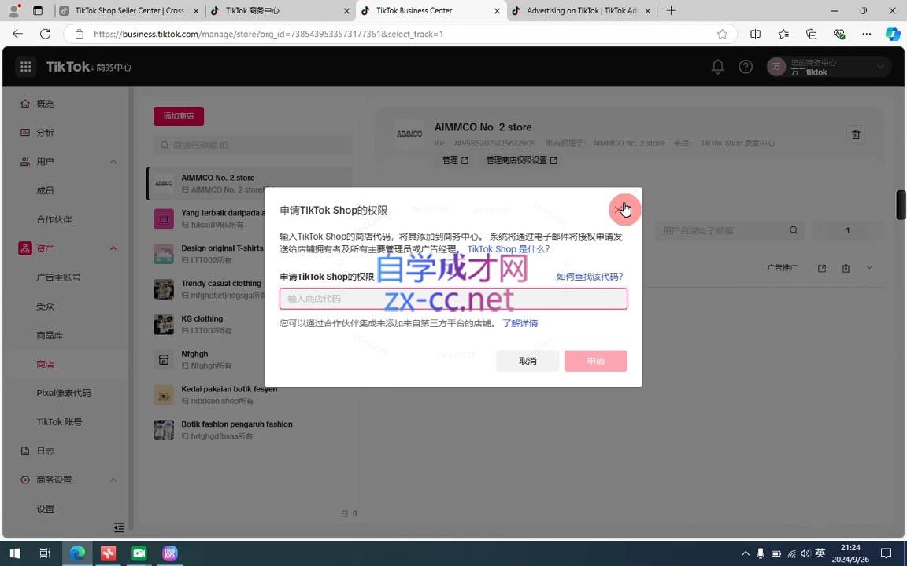Open the 如何查找该代码? link
This screenshot has height=566, width=907.
(x=589, y=276)
